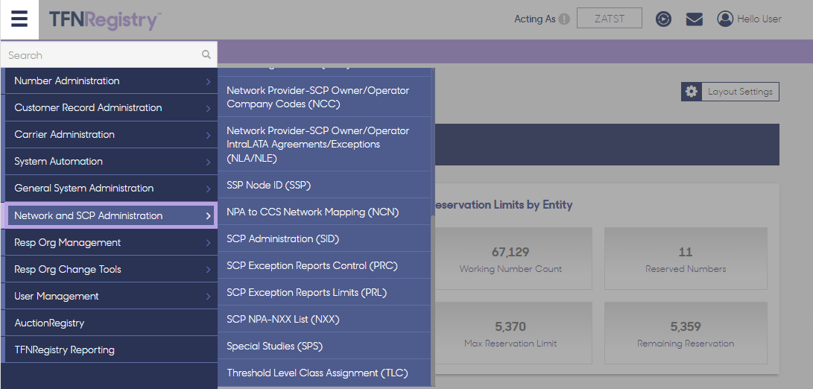Open the Resp Org Management menu

(111, 242)
